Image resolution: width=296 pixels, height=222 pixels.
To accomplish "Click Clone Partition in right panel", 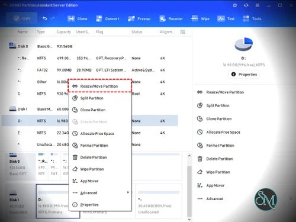I will pyautogui.click(x=214, y=119).
